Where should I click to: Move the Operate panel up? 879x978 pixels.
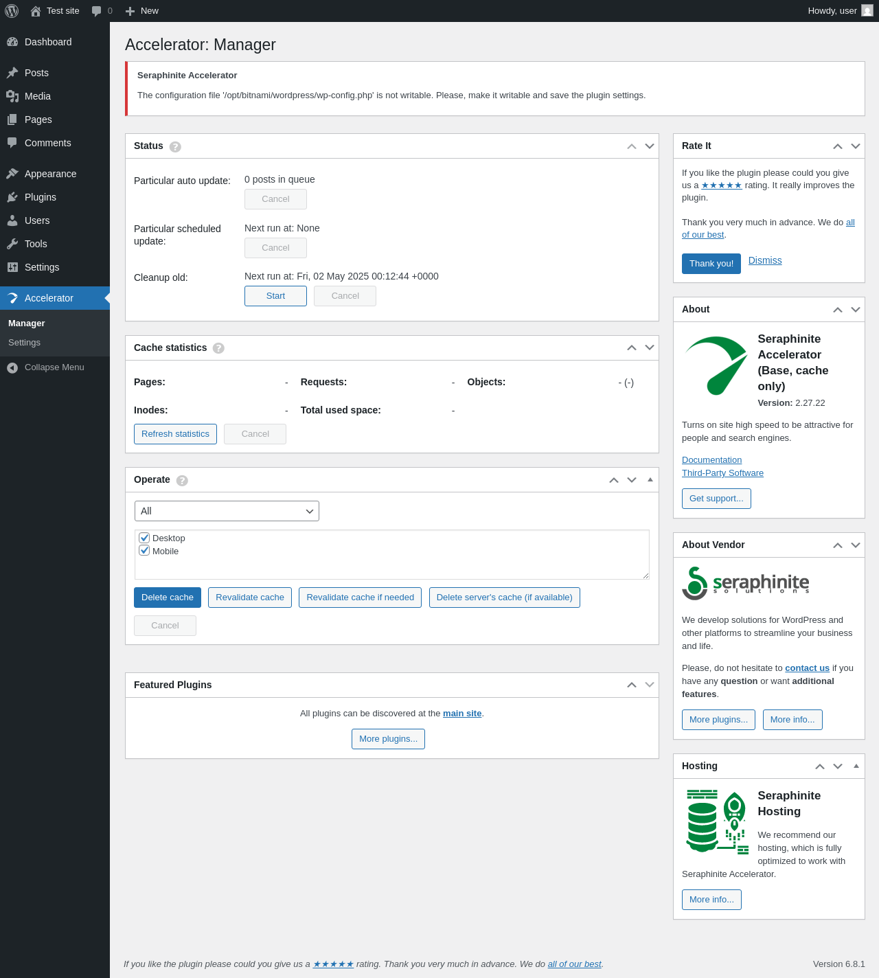point(614,479)
